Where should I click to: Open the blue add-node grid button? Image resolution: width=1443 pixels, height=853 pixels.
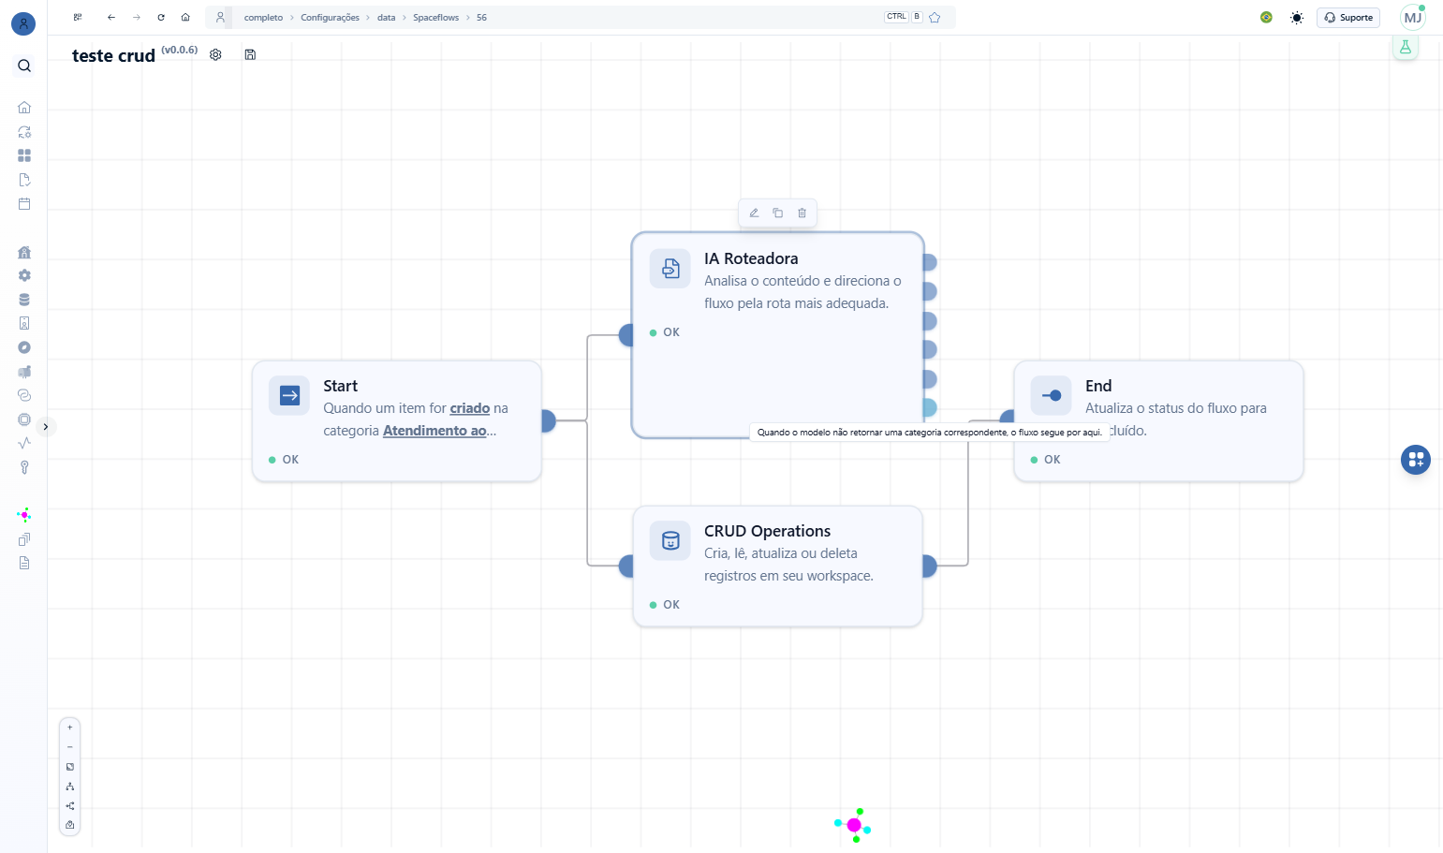click(x=1415, y=459)
